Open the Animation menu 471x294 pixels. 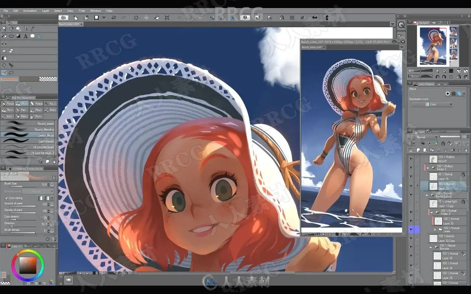30,11
